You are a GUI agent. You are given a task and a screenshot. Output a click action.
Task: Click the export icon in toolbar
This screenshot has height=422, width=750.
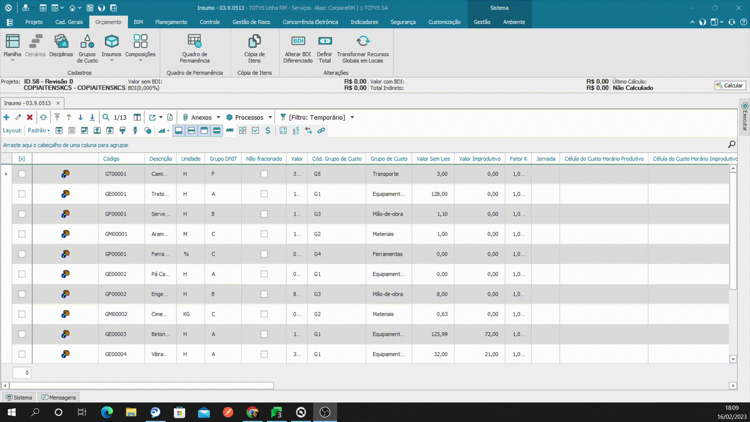(x=152, y=117)
